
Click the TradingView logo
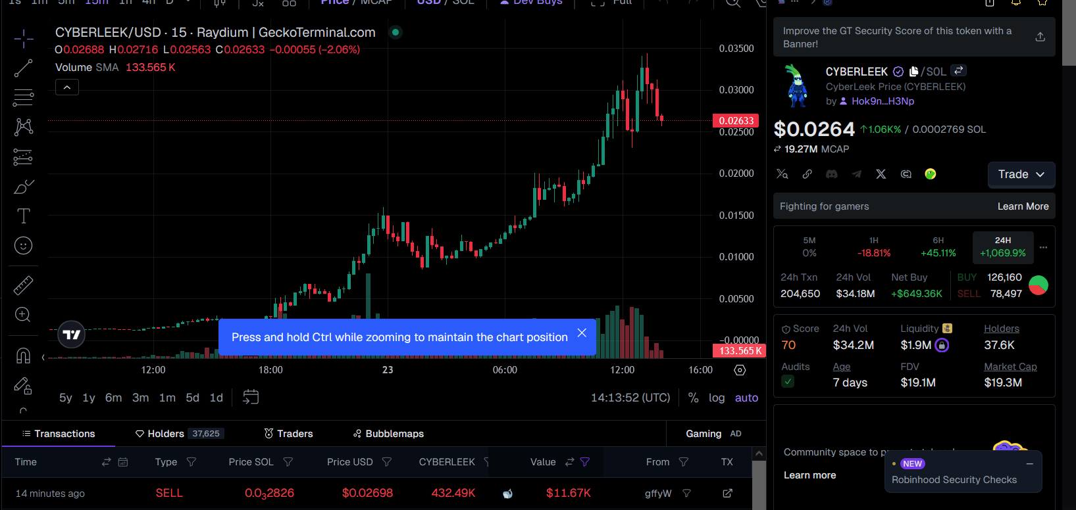coord(71,335)
